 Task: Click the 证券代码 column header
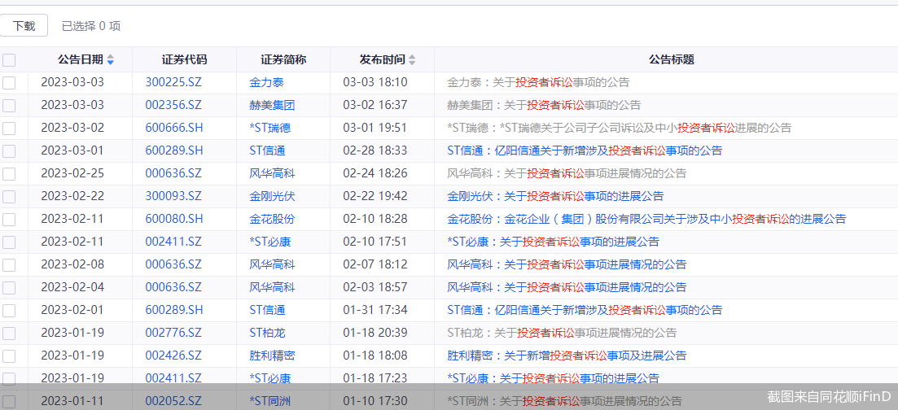point(184,59)
